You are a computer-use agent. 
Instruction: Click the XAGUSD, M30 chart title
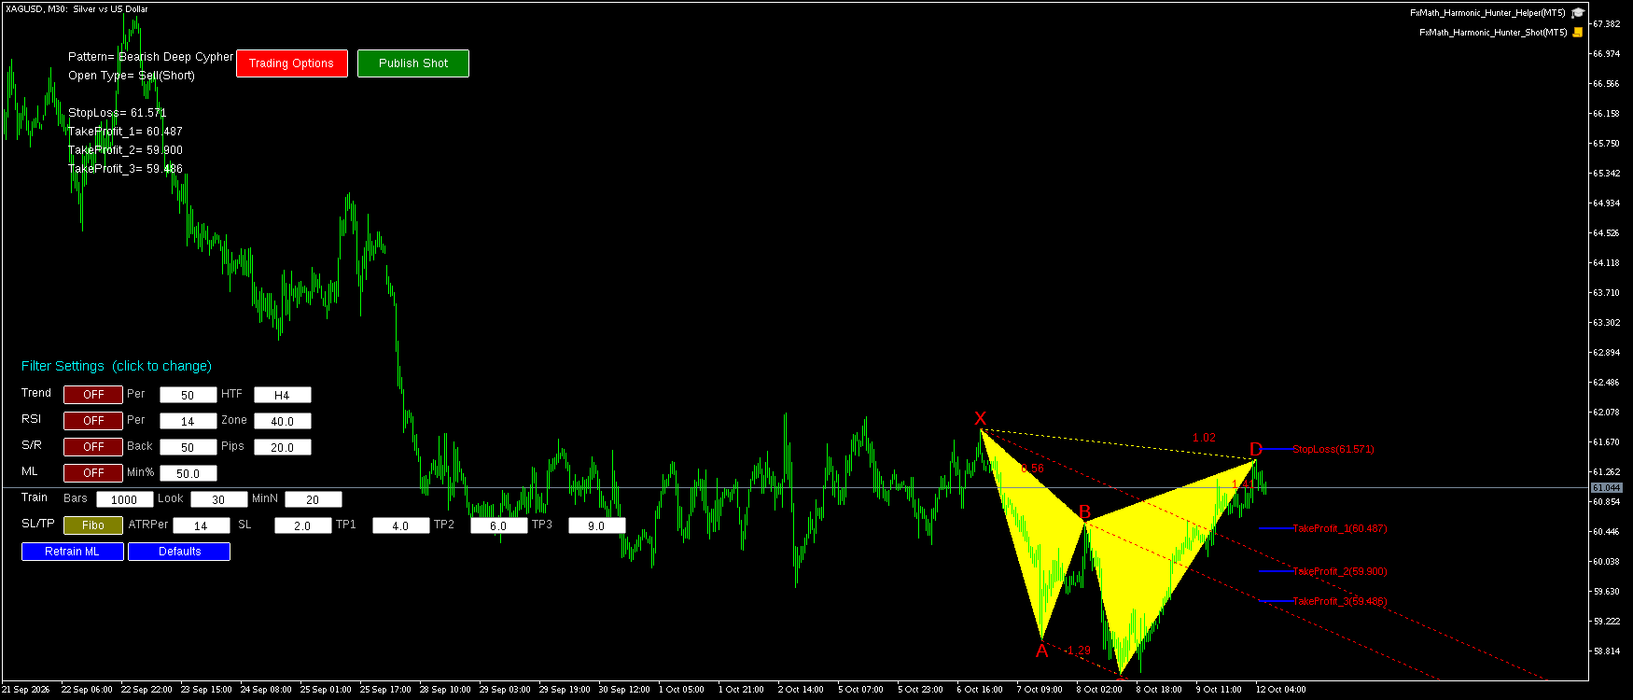coord(77,9)
